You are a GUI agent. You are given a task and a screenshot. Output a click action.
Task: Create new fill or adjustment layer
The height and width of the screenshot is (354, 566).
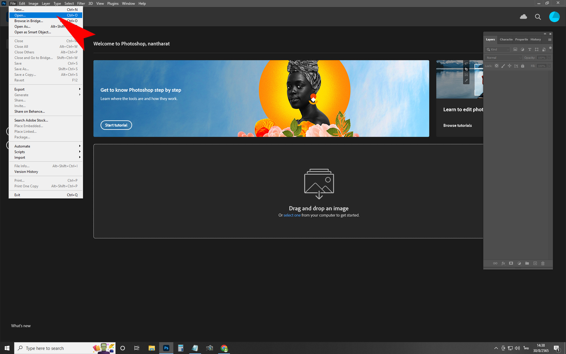519,263
